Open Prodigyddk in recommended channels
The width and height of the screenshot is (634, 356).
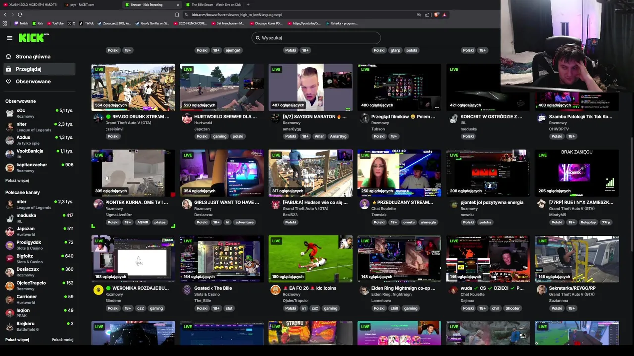(x=40, y=245)
